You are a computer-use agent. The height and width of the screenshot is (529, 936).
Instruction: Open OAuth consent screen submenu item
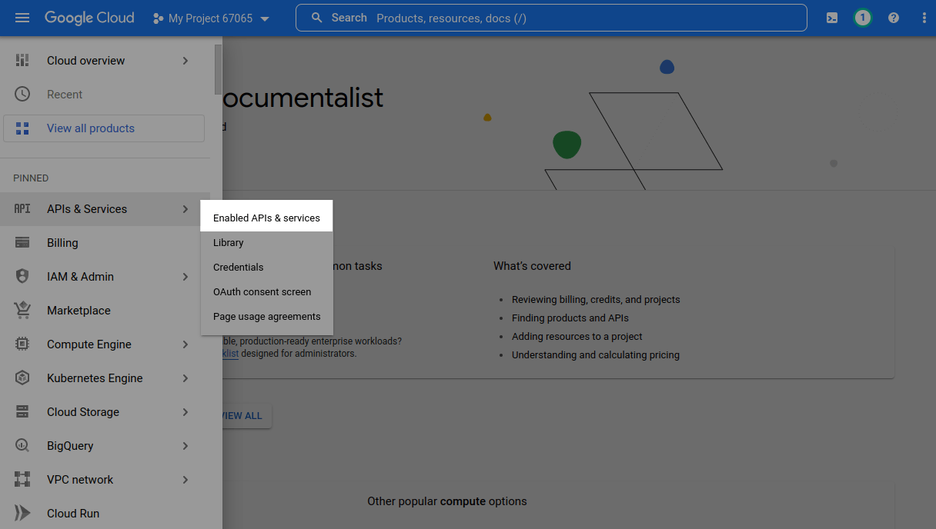(266, 292)
